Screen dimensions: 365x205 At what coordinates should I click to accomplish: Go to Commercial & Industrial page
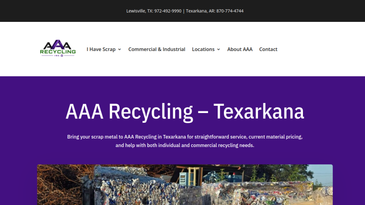tap(157, 49)
